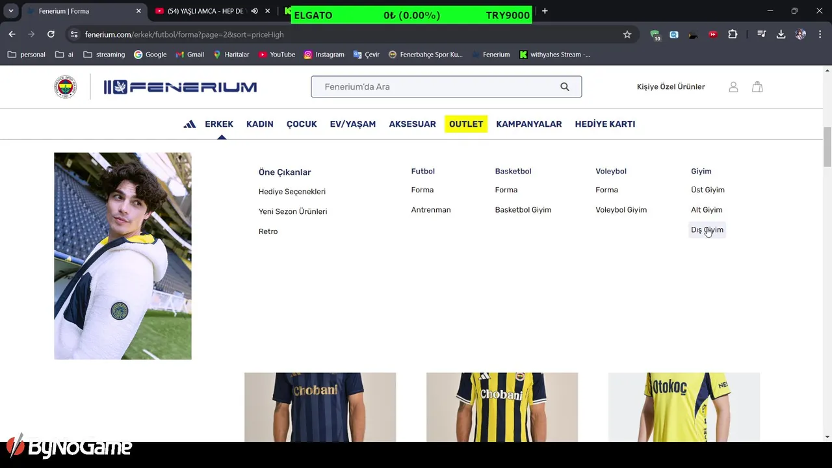
Task: Open the Çevir bookmark
Action: coord(366,55)
